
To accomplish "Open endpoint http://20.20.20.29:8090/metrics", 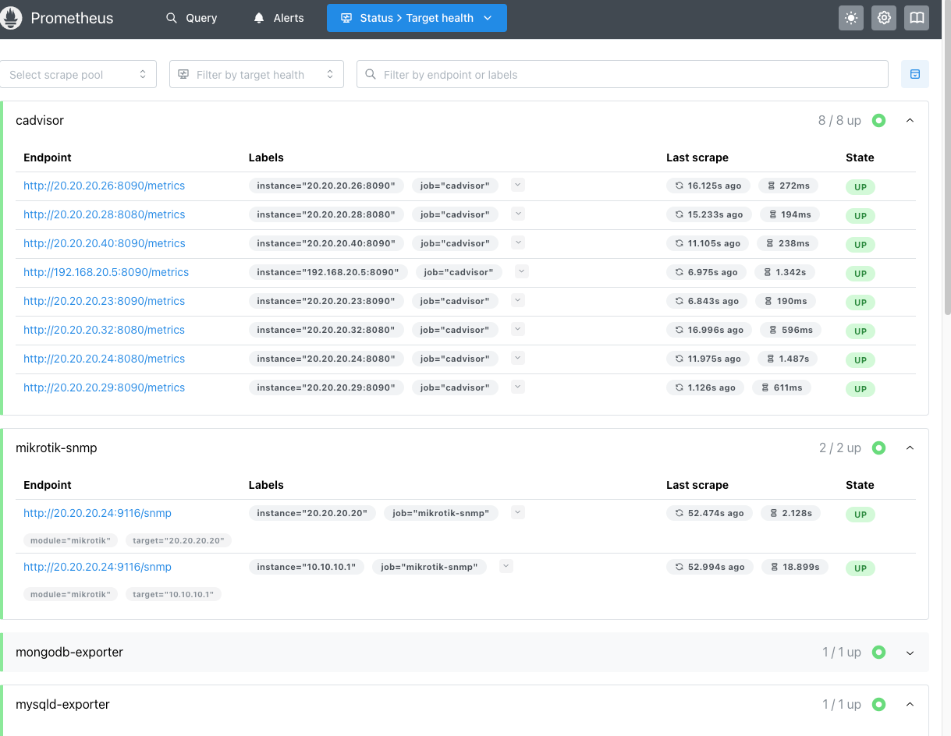I will 104,387.
